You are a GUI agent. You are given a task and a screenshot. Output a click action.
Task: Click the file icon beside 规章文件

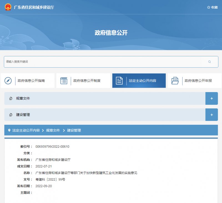pyautogui.click(x=11, y=98)
